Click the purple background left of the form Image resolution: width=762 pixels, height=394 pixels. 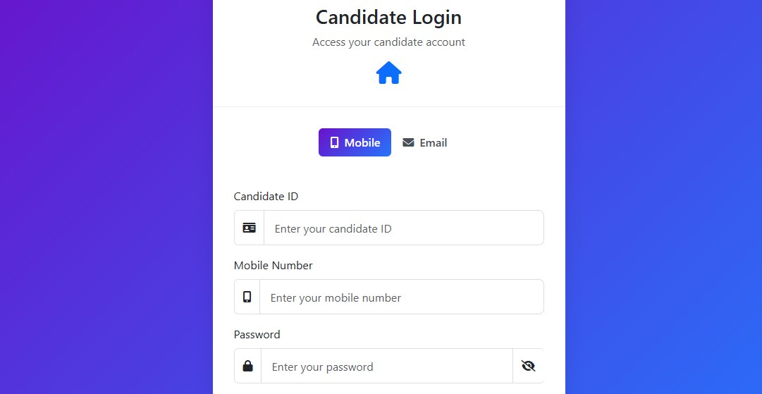point(106,197)
